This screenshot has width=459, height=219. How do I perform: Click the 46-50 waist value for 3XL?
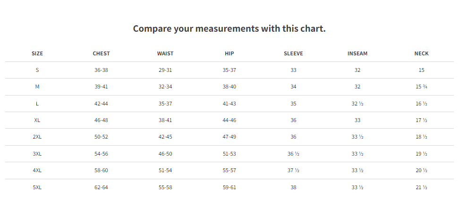[165, 154]
